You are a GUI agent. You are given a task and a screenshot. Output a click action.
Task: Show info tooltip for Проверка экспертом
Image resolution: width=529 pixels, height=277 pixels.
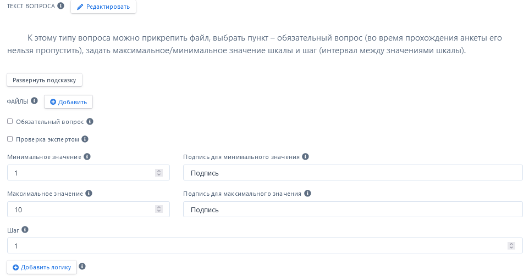(x=85, y=139)
